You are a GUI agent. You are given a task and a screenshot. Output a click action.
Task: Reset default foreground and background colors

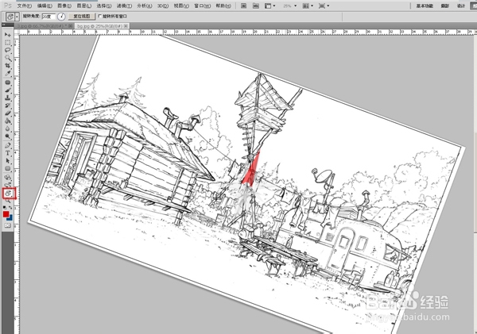(5, 207)
